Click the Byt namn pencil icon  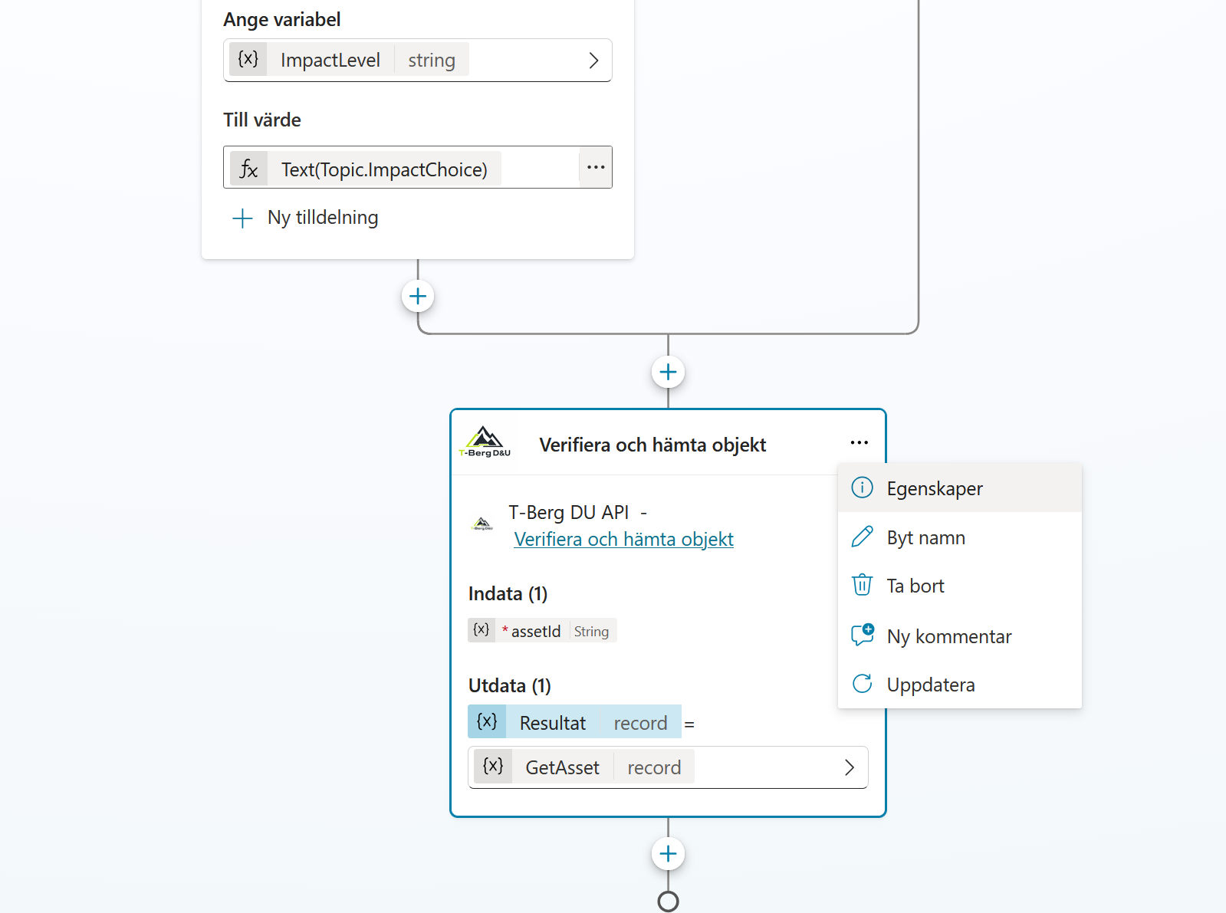pos(862,537)
